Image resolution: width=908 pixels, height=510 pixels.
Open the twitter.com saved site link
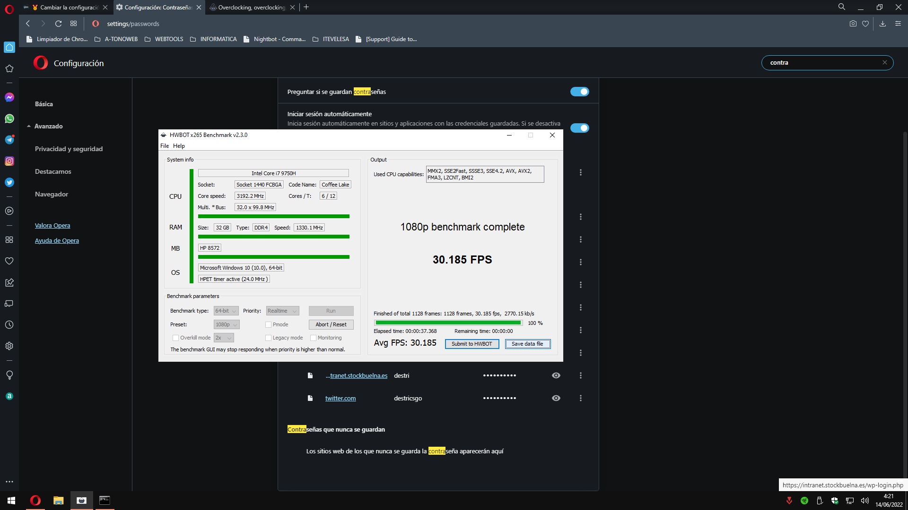340,398
